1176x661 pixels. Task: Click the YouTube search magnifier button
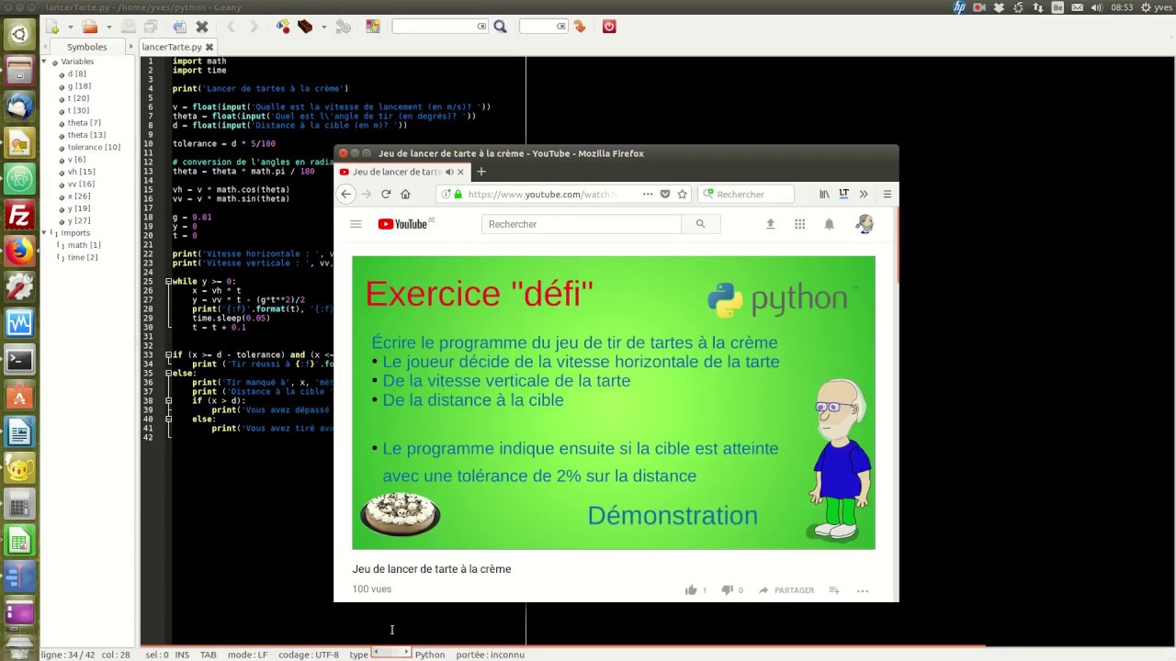click(700, 224)
